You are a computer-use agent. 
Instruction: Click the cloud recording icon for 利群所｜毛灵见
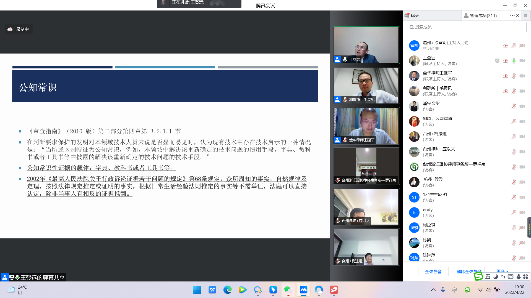coord(505,91)
